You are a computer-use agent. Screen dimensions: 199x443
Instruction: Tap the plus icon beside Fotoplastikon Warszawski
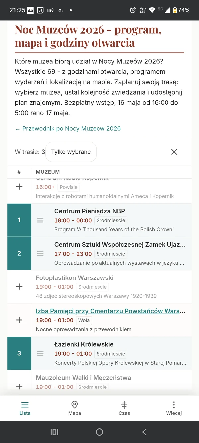(19, 286)
